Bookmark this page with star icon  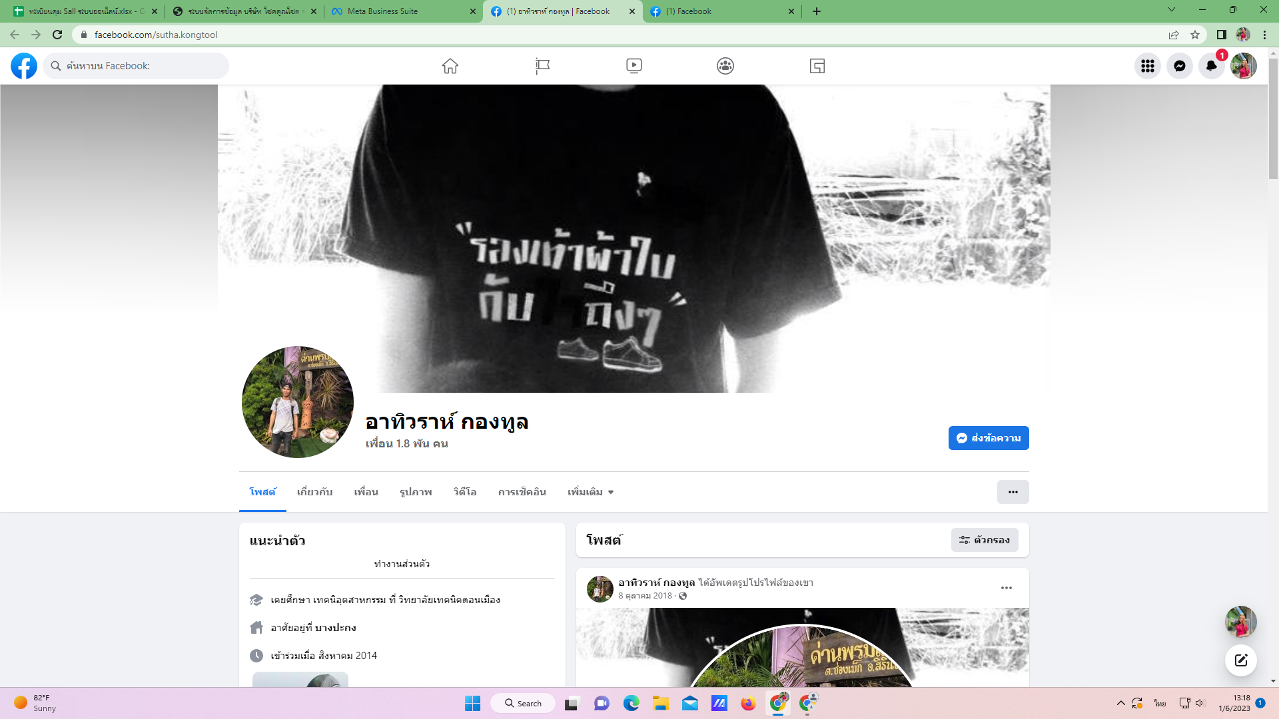pos(1195,35)
